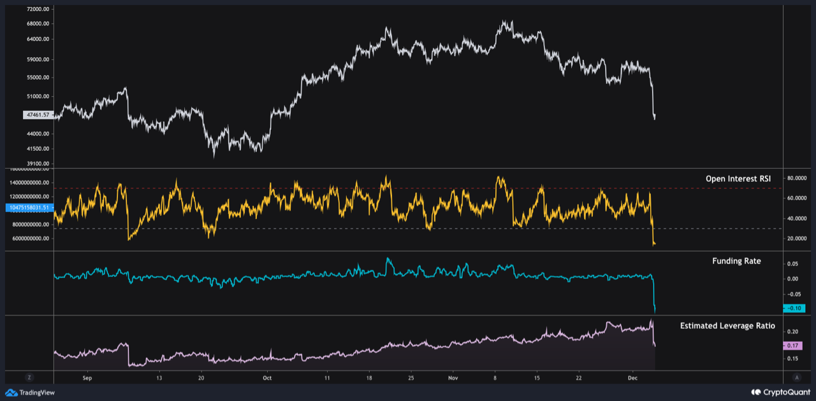The height and width of the screenshot is (401, 816).
Task: Open the price axis scale options
Action: (29, 83)
